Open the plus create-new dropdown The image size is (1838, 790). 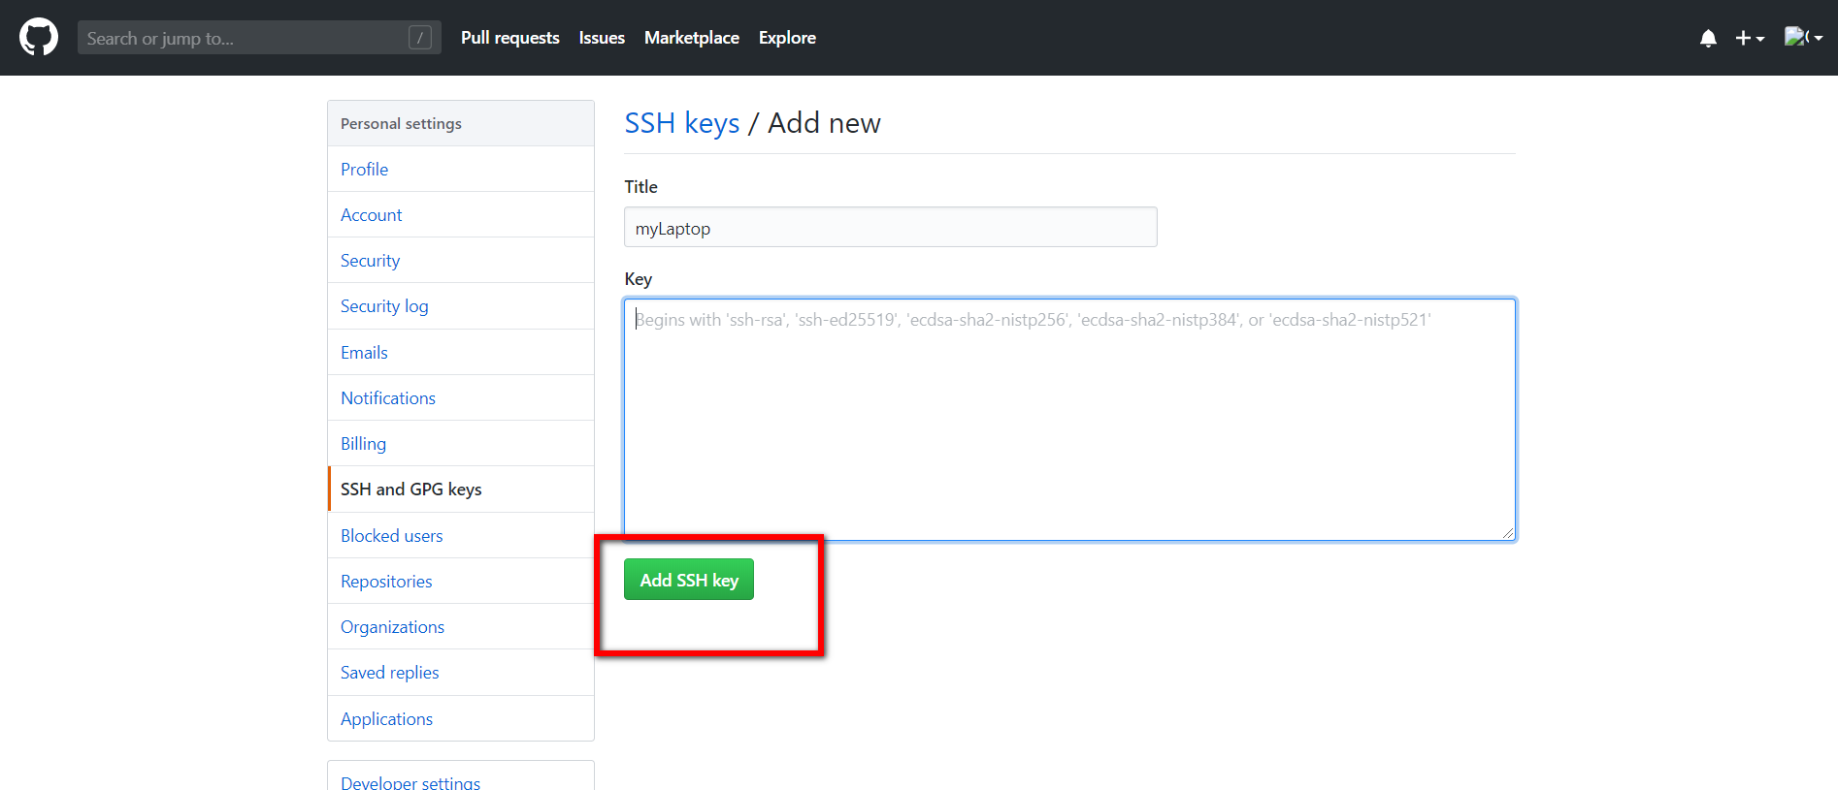point(1749,38)
